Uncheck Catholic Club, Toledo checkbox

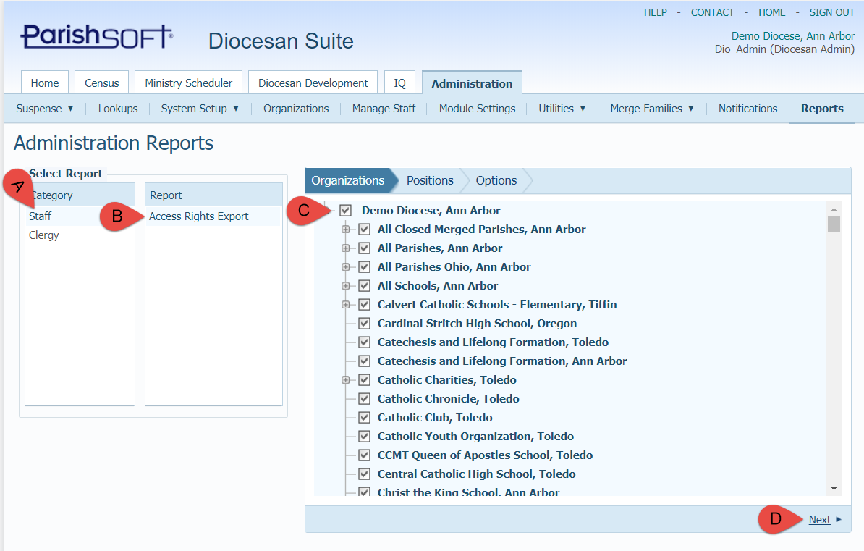pos(364,418)
